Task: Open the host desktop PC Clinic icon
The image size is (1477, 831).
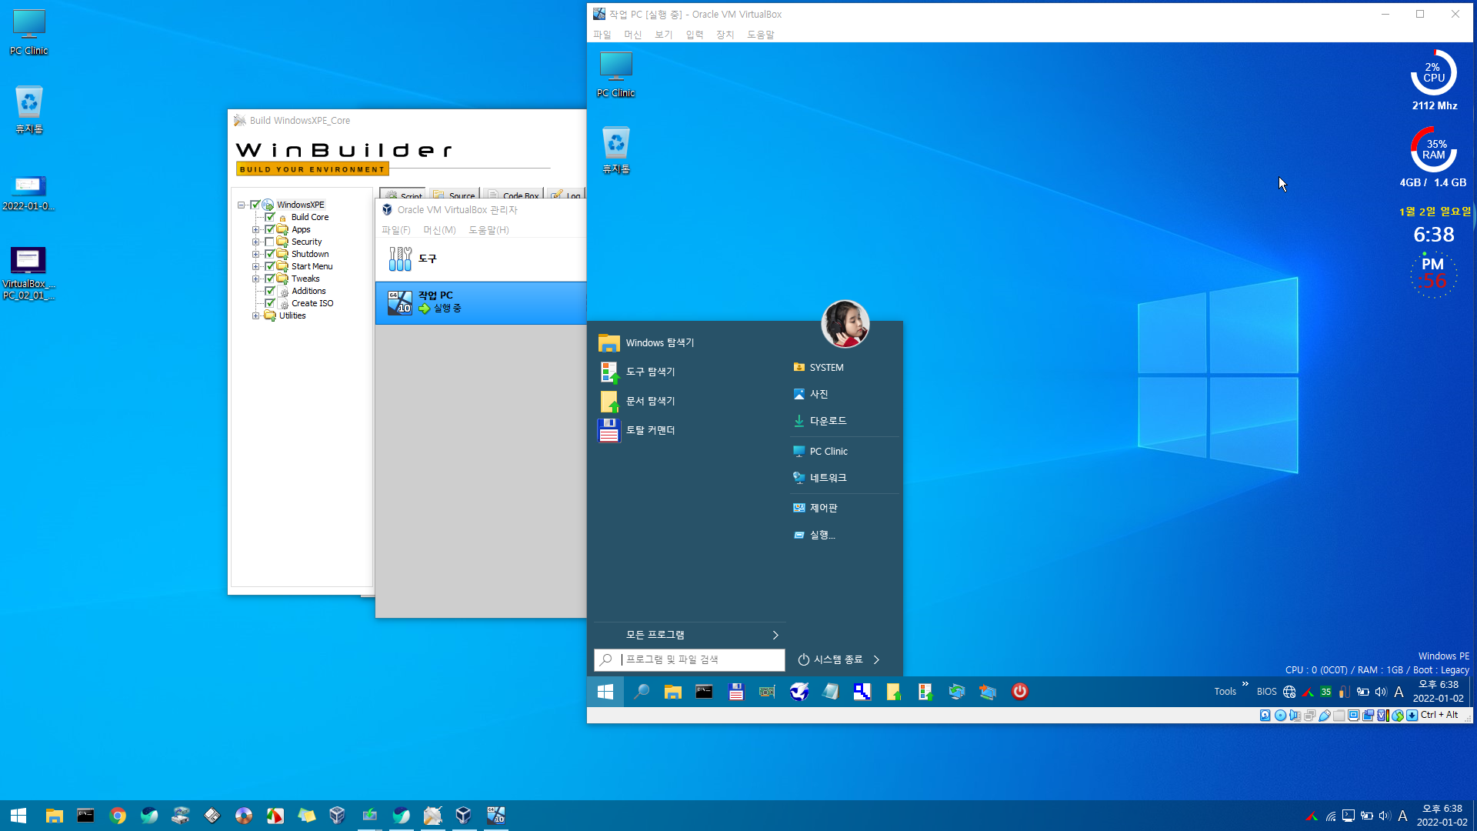Action: click(x=28, y=32)
